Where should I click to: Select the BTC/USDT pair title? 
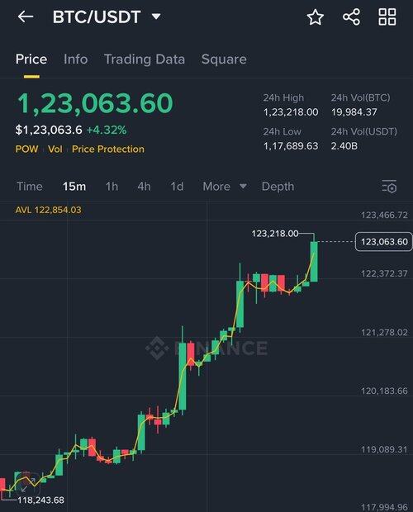(97, 17)
